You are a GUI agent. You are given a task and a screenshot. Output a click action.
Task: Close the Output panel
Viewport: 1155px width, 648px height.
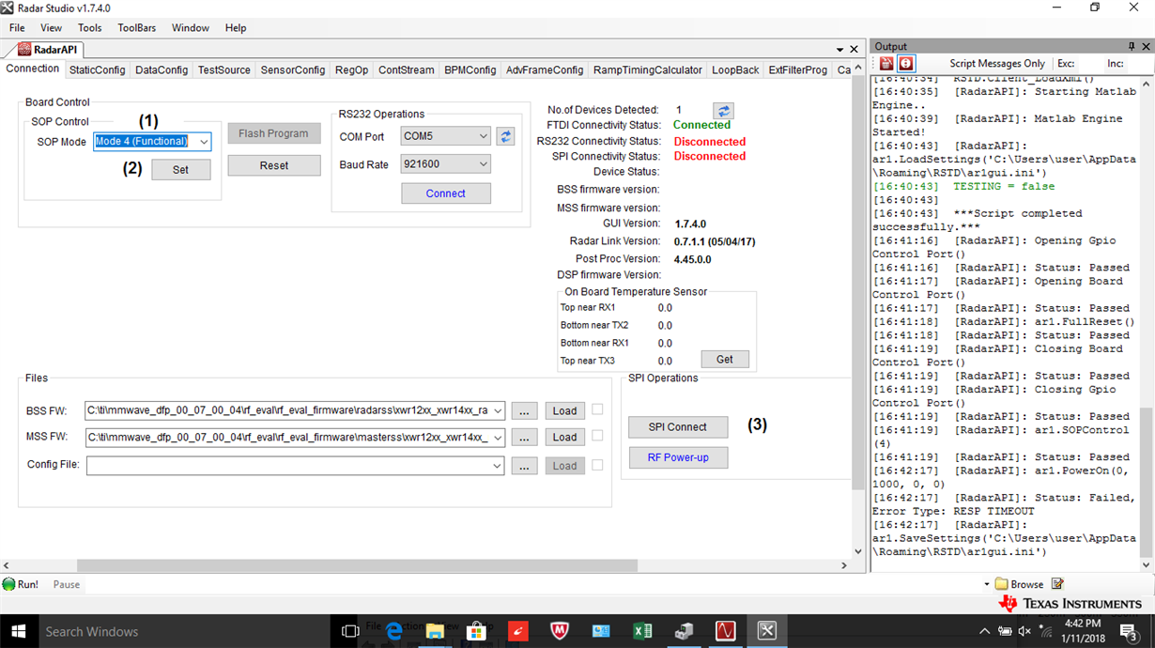click(x=1146, y=46)
